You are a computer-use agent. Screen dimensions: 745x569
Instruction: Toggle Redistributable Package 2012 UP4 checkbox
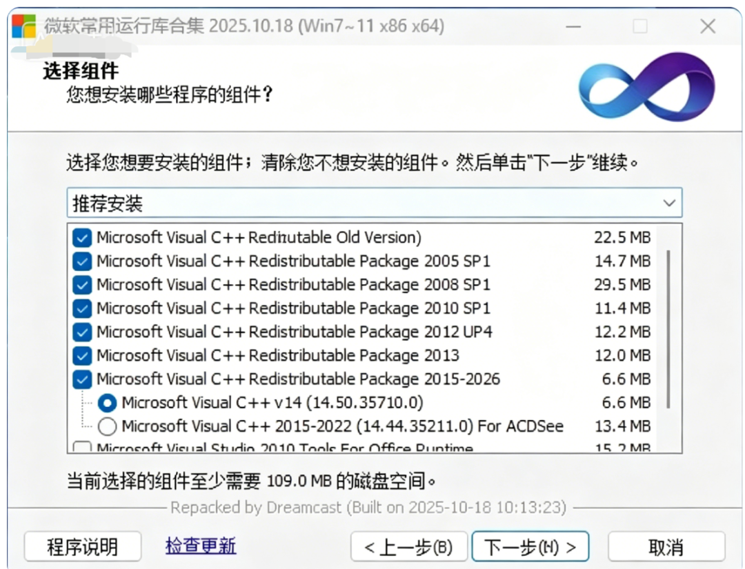82,332
